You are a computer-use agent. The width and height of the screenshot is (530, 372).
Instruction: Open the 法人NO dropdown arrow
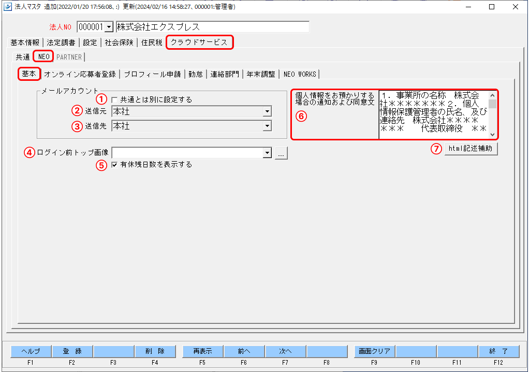[109, 27]
